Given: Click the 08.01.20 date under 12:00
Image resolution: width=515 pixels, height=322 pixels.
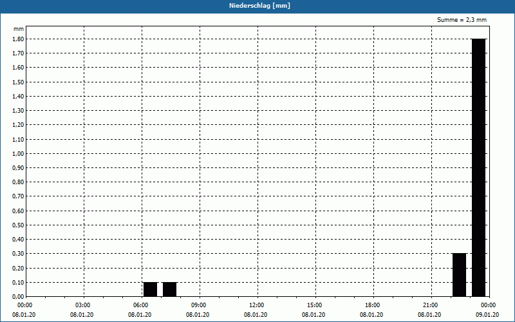Looking at the screenshot, I should [x=255, y=315].
